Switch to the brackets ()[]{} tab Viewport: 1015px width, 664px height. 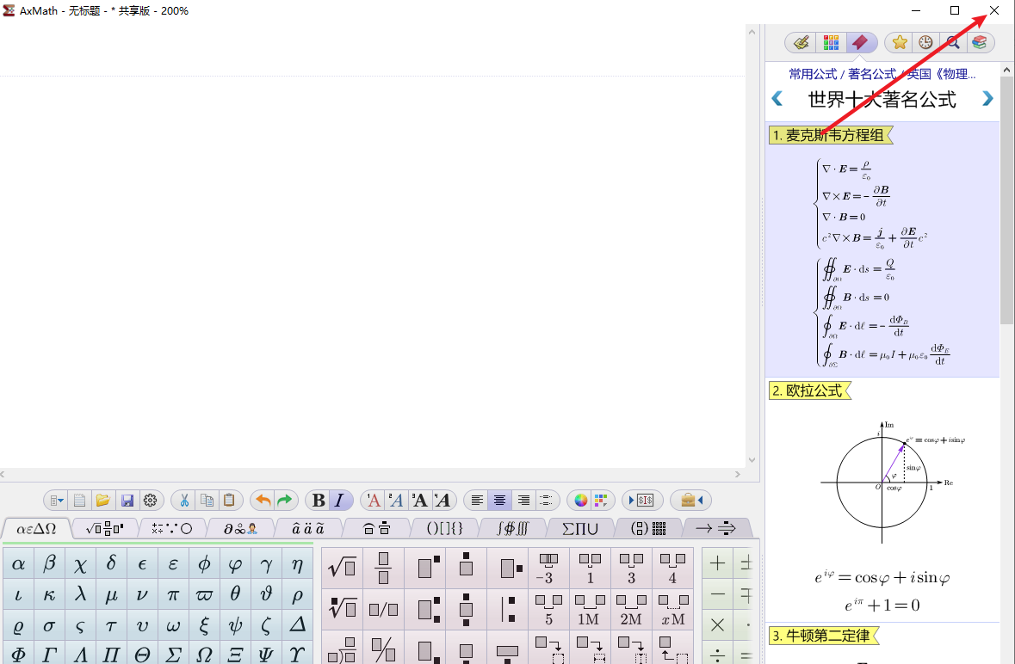[445, 528]
